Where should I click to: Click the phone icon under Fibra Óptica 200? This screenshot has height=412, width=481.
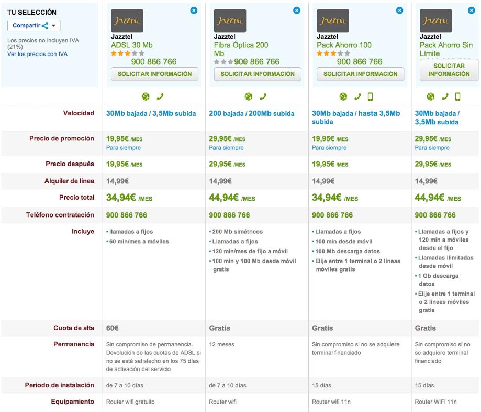tap(263, 97)
